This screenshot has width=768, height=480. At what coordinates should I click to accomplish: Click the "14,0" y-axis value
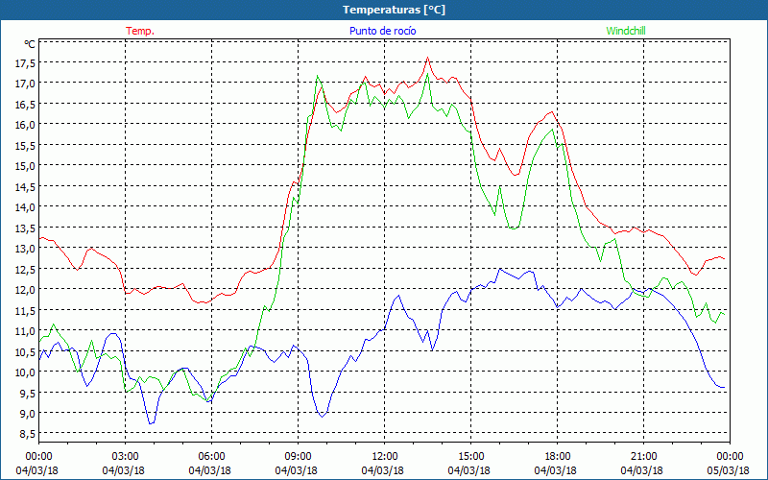tap(25, 207)
